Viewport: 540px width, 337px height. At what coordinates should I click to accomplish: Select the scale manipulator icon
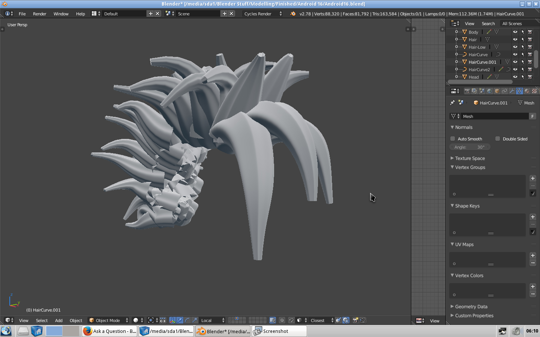click(x=195, y=320)
